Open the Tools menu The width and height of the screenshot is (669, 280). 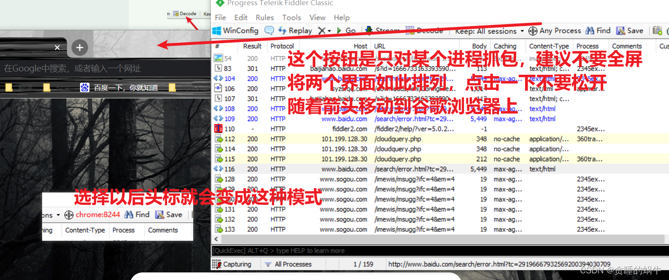tap(292, 17)
